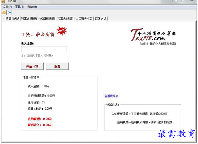Open the 人民币大小写 tab
Screen dimensions: 198x144
[84, 19]
